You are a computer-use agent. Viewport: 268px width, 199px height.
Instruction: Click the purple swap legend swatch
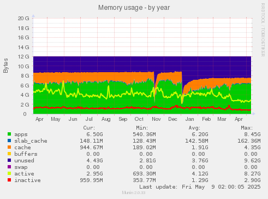[x=9, y=167]
